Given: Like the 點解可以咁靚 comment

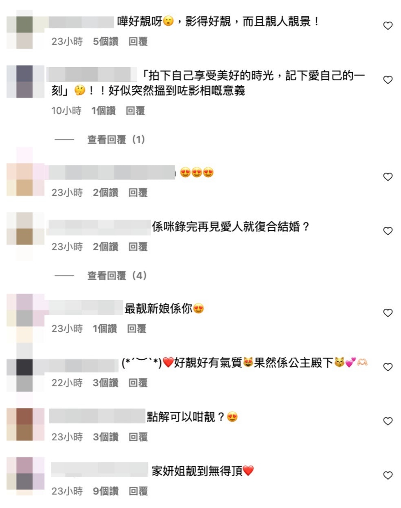Looking at the screenshot, I should 388,421.
